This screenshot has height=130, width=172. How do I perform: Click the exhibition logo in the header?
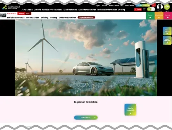coord(11,8)
